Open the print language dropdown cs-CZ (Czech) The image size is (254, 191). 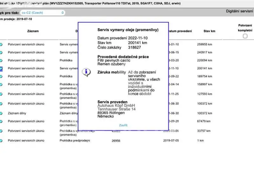[x=43, y=13]
